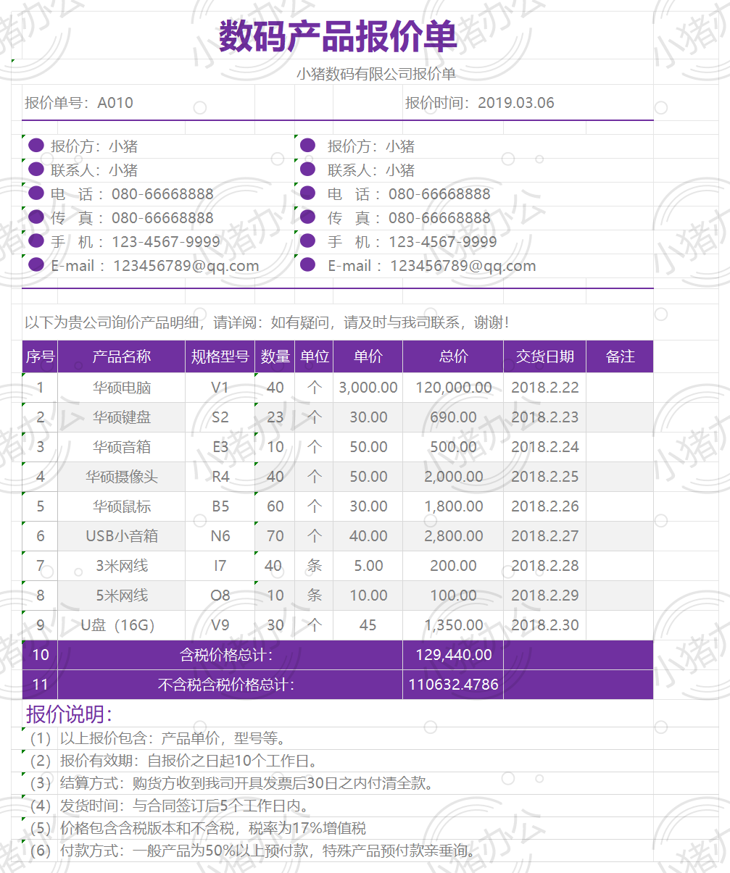Click the cell 报价单号: A010
Viewport: 730px width, 873px height.
[x=79, y=103]
